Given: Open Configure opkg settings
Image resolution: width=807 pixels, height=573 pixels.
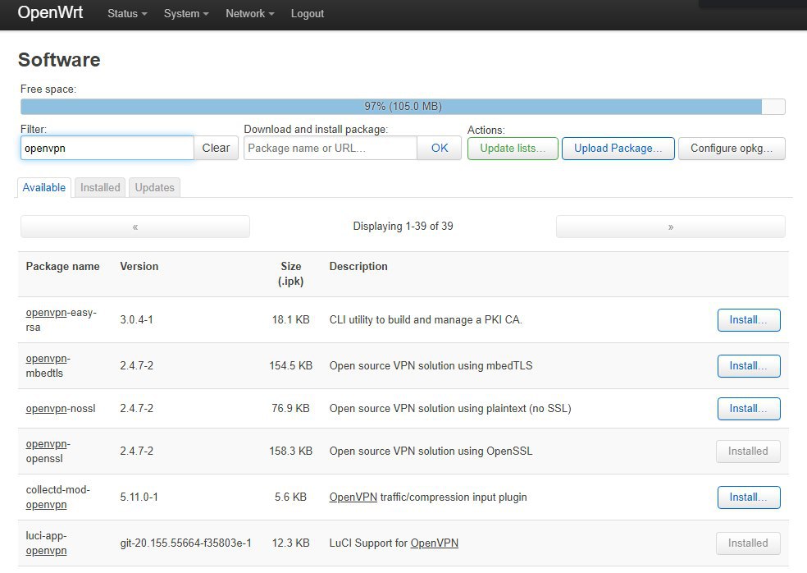Looking at the screenshot, I should 732,149.
